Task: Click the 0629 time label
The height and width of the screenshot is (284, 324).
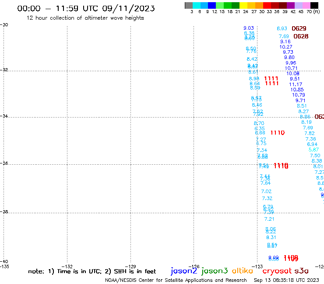Action: (299, 28)
